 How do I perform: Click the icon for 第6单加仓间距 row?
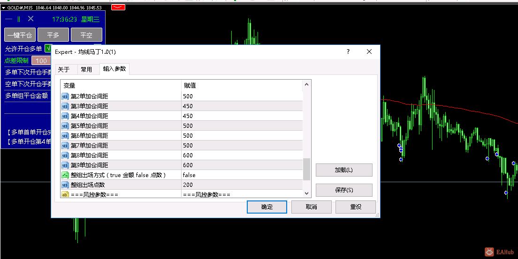tap(65, 136)
